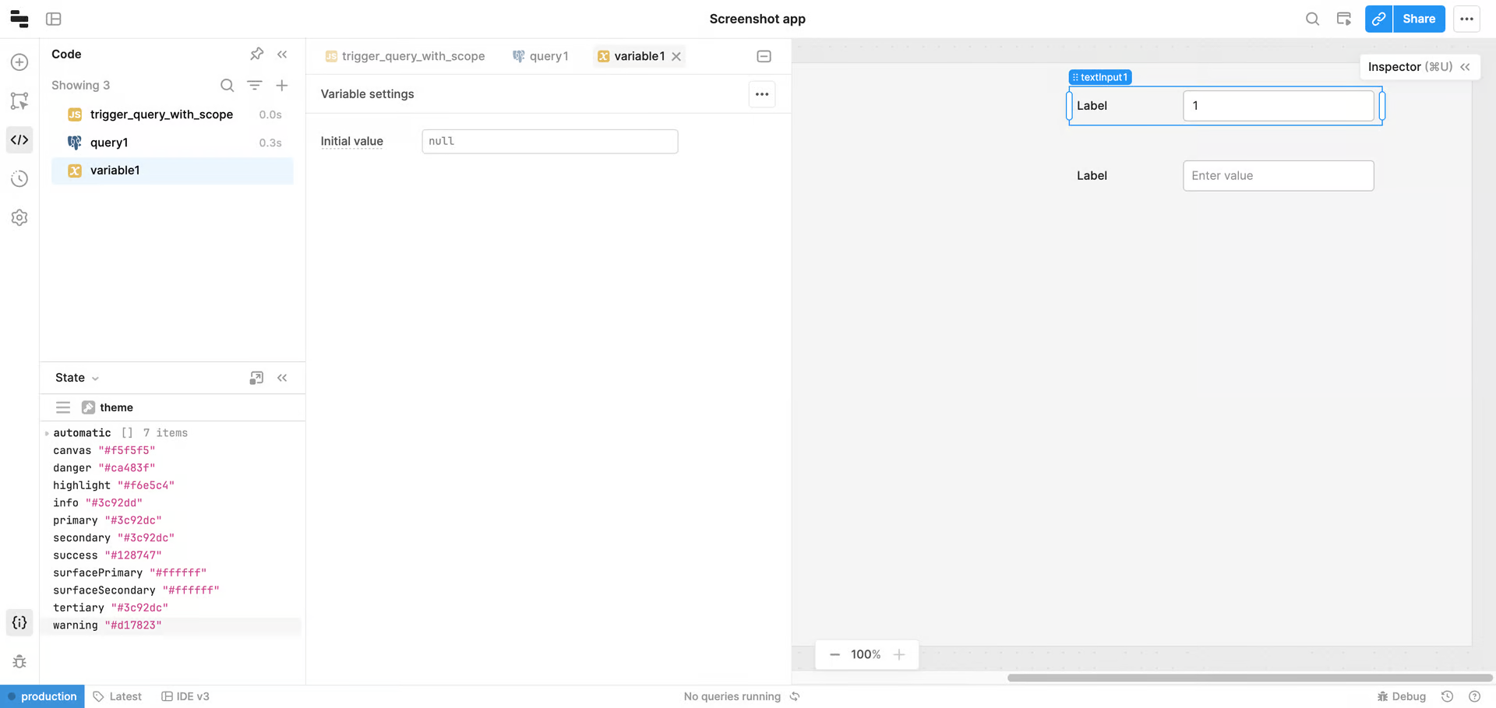1496x708 pixels.
Task: Click the production environment button
Action: (42, 696)
